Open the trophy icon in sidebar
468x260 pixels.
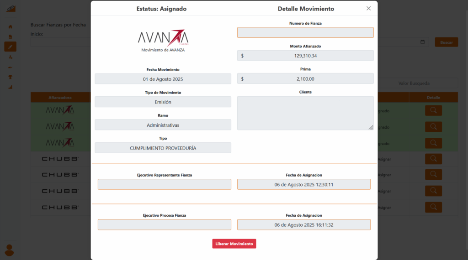(10, 77)
